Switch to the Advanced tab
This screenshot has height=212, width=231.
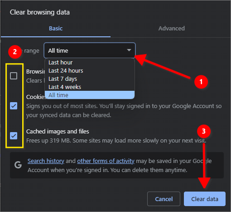171,29
